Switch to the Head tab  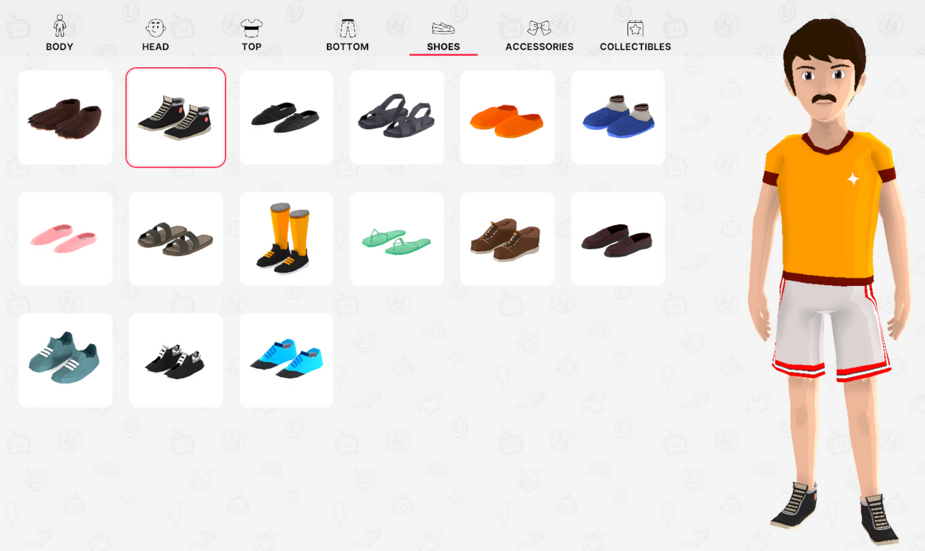tap(156, 34)
